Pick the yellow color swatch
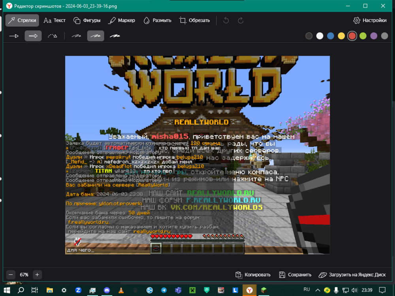Viewport: 395px width, 296px height. (x=341, y=36)
